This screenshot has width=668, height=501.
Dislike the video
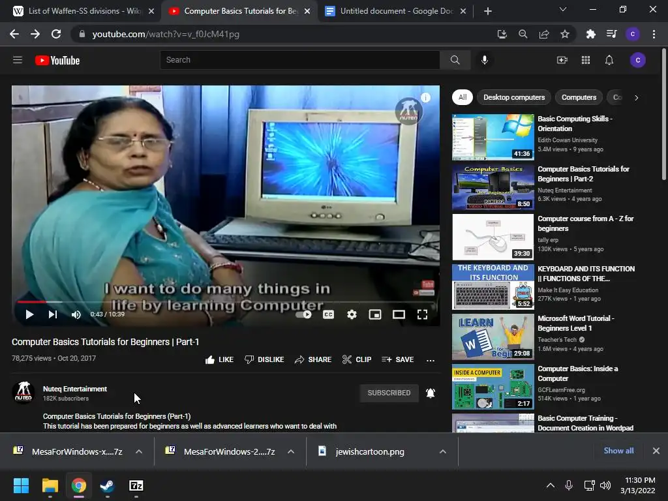pos(264,359)
